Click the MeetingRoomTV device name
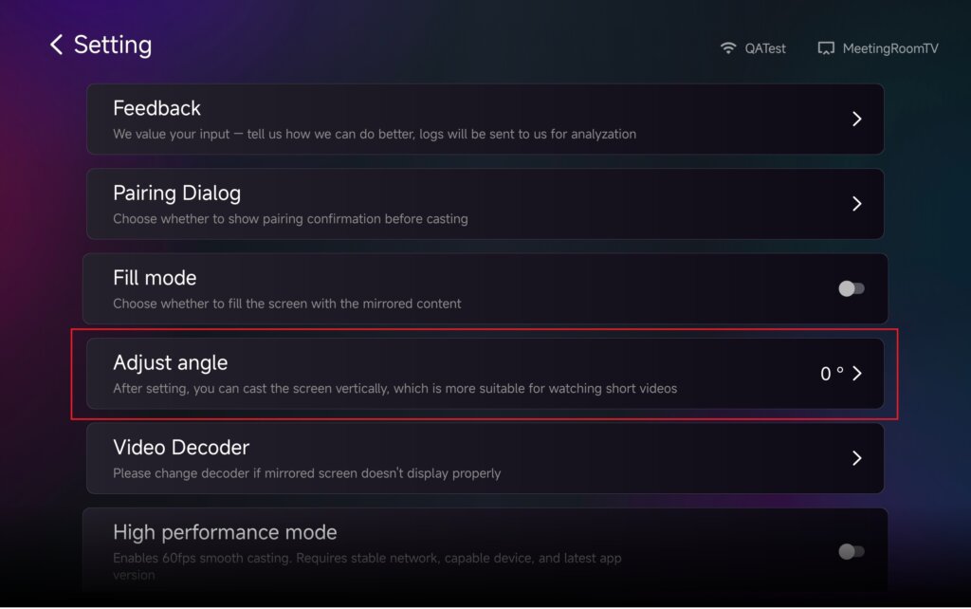 [x=889, y=48]
